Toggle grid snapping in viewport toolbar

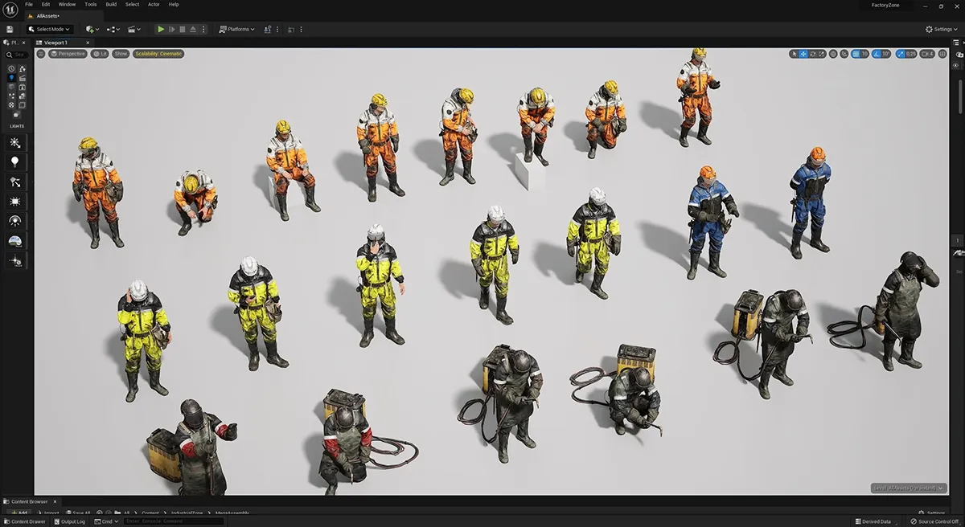tap(856, 54)
